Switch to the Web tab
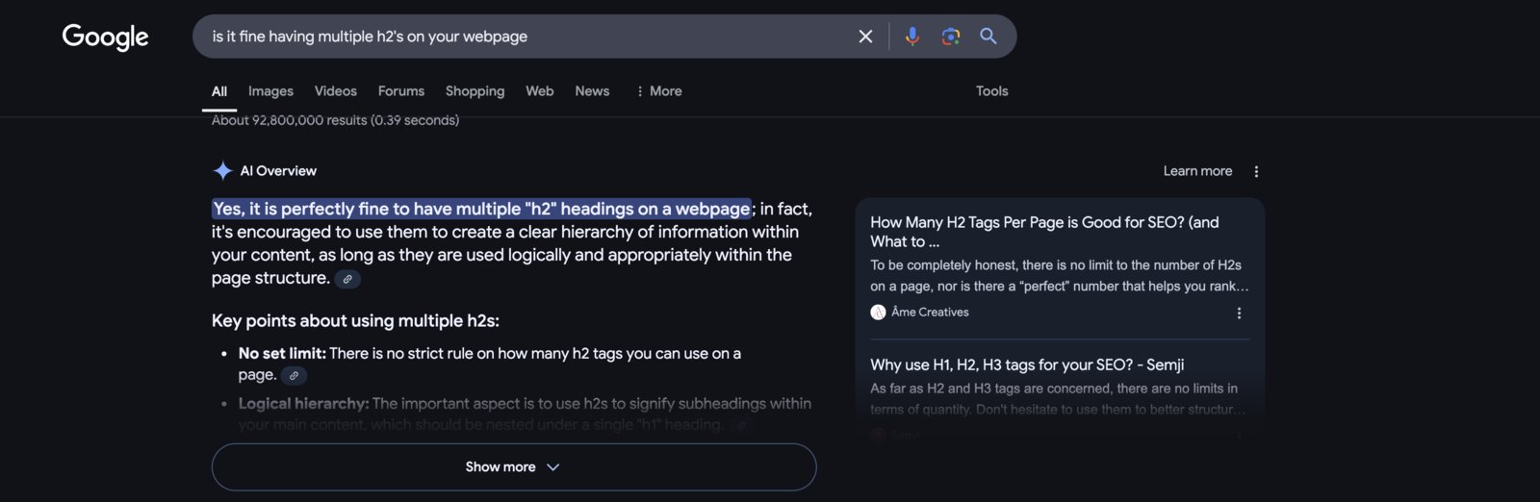 [x=540, y=91]
